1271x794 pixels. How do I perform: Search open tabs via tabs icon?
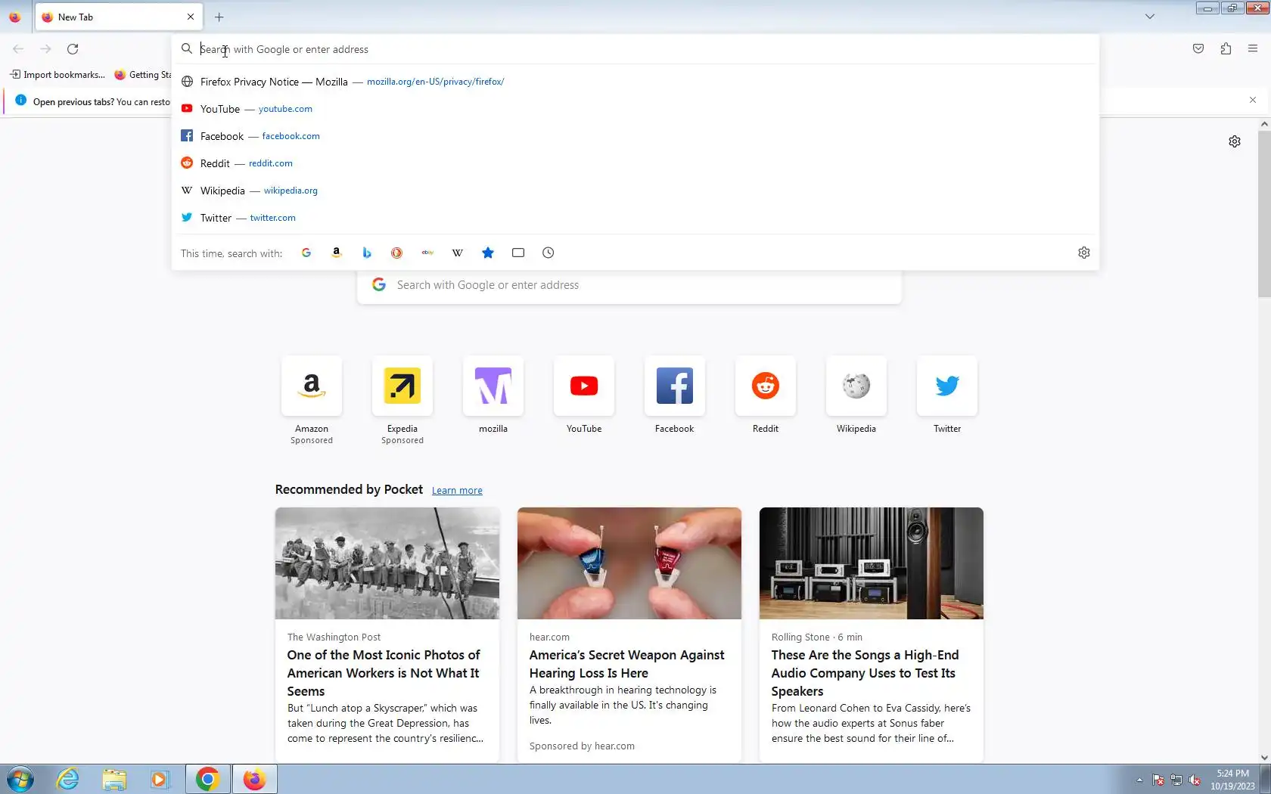tap(518, 253)
